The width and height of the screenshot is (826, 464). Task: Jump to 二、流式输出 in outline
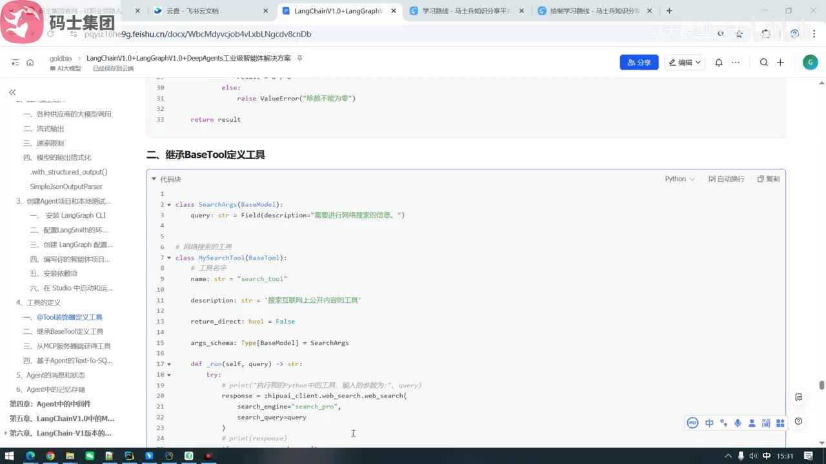click(x=44, y=129)
